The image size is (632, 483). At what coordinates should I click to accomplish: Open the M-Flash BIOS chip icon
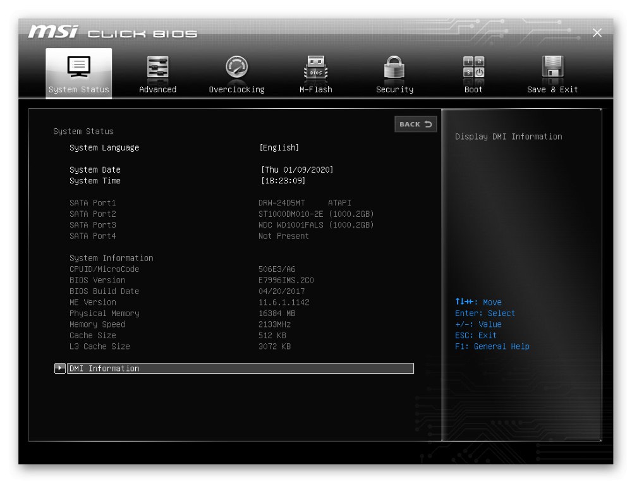tap(315, 66)
